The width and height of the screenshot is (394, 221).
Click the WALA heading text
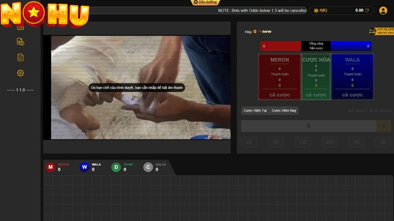click(352, 60)
